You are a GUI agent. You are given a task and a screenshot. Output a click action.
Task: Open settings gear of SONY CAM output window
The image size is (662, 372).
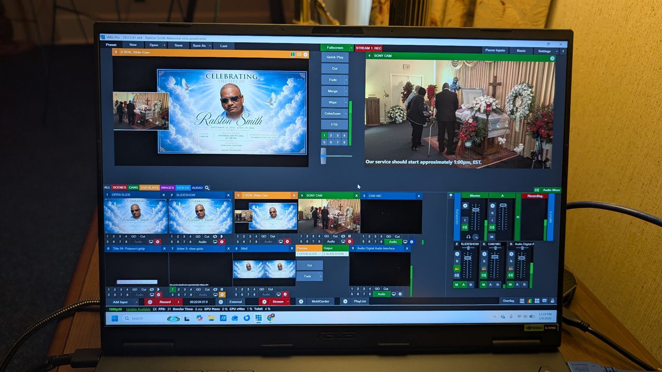(x=552, y=59)
